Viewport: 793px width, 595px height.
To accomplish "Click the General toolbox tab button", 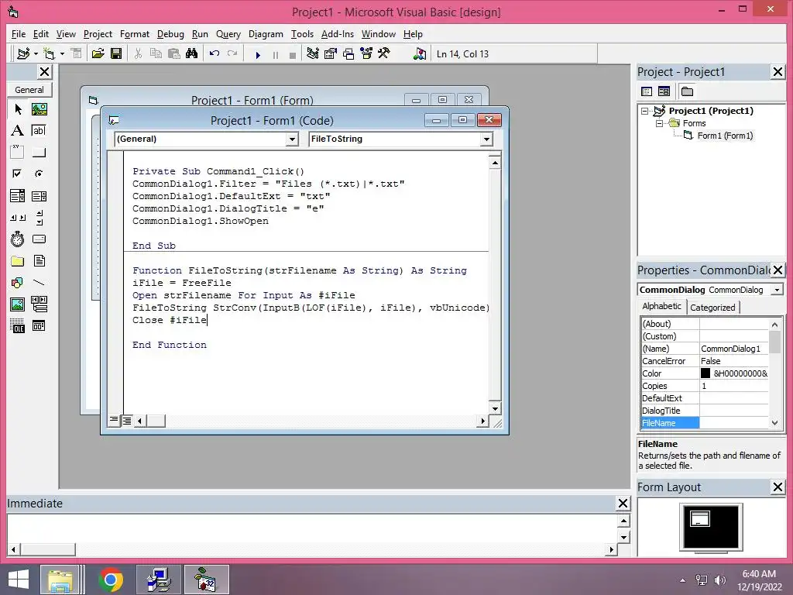I will (x=29, y=90).
